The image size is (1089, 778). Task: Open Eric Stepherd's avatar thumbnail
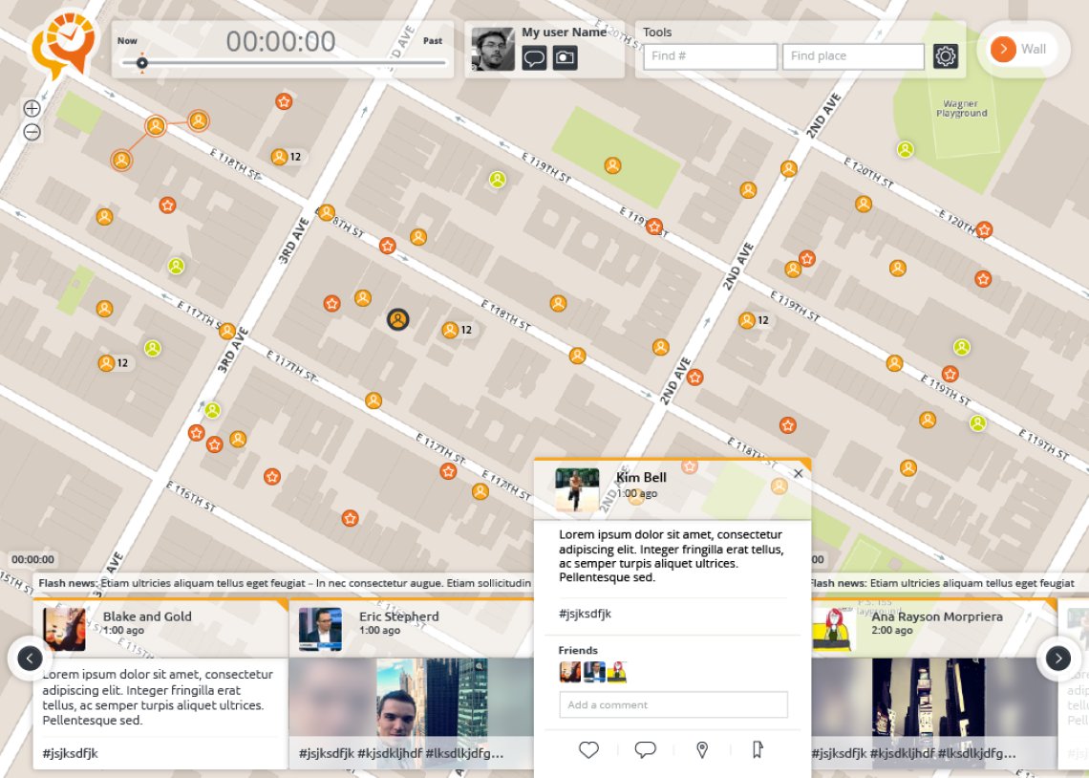click(x=320, y=629)
